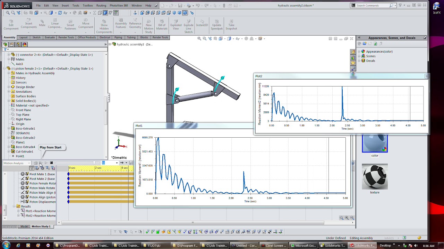Select the Instant3D tool
Image resolution: width=444 pixels, height=249 pixels.
pyautogui.click(x=202, y=23)
